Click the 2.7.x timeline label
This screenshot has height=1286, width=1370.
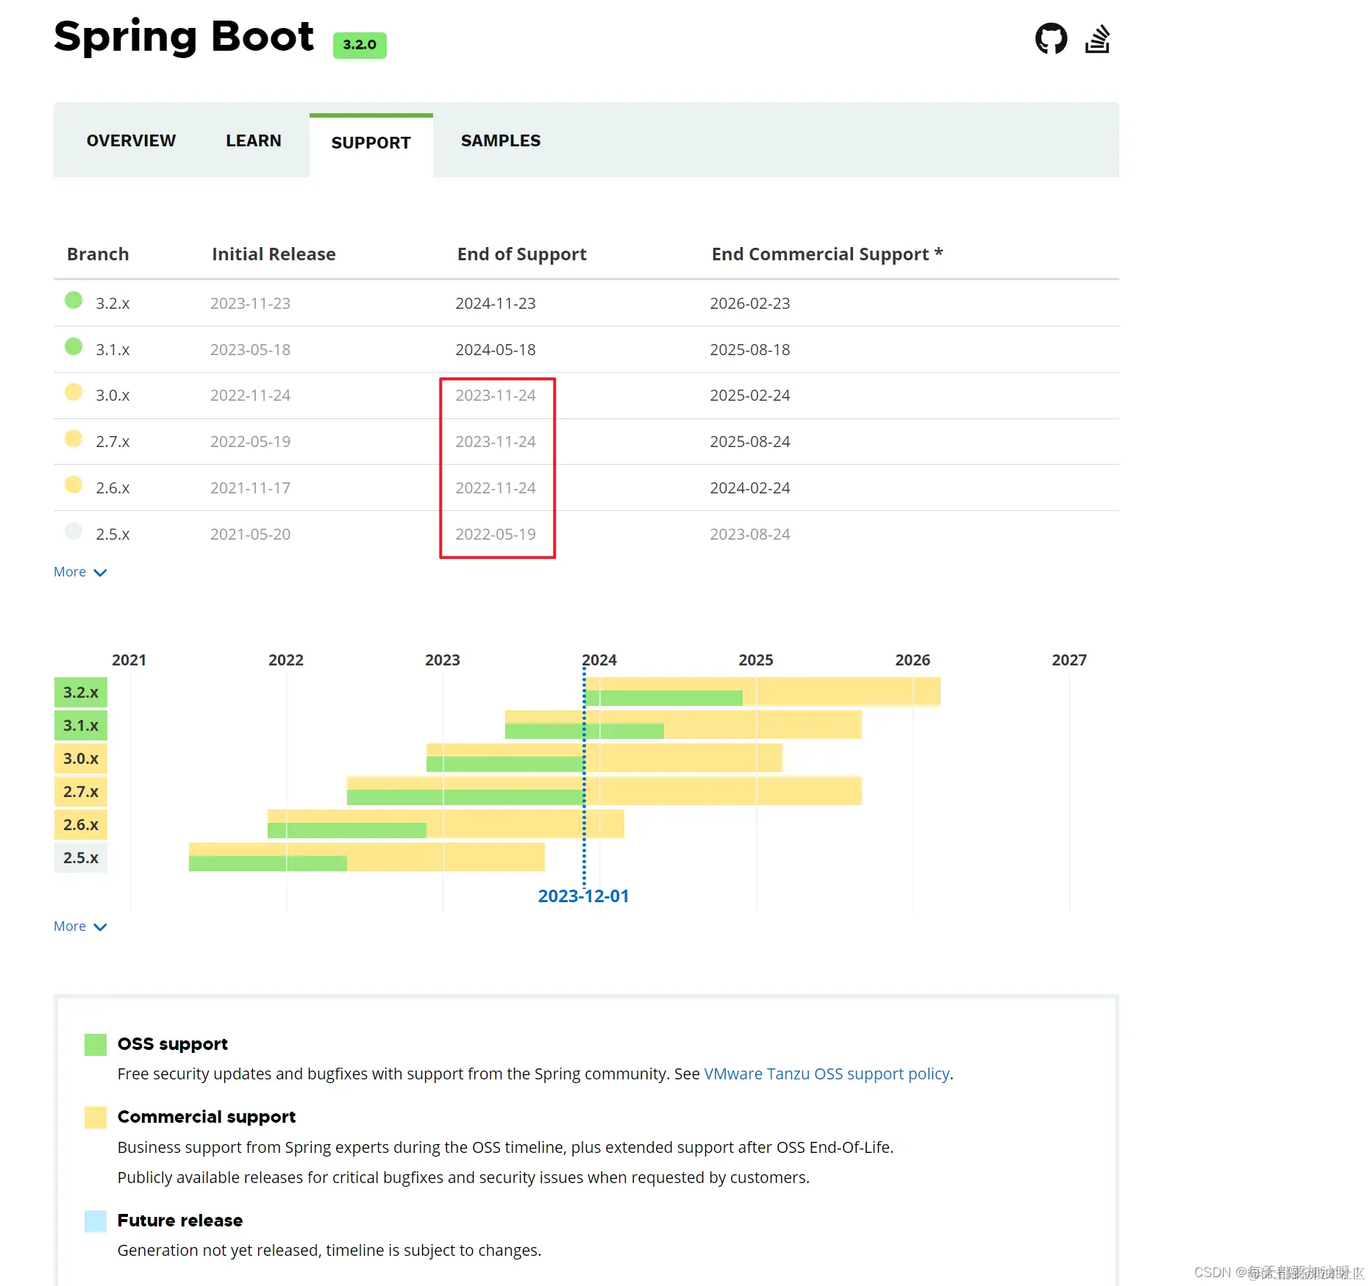(81, 791)
